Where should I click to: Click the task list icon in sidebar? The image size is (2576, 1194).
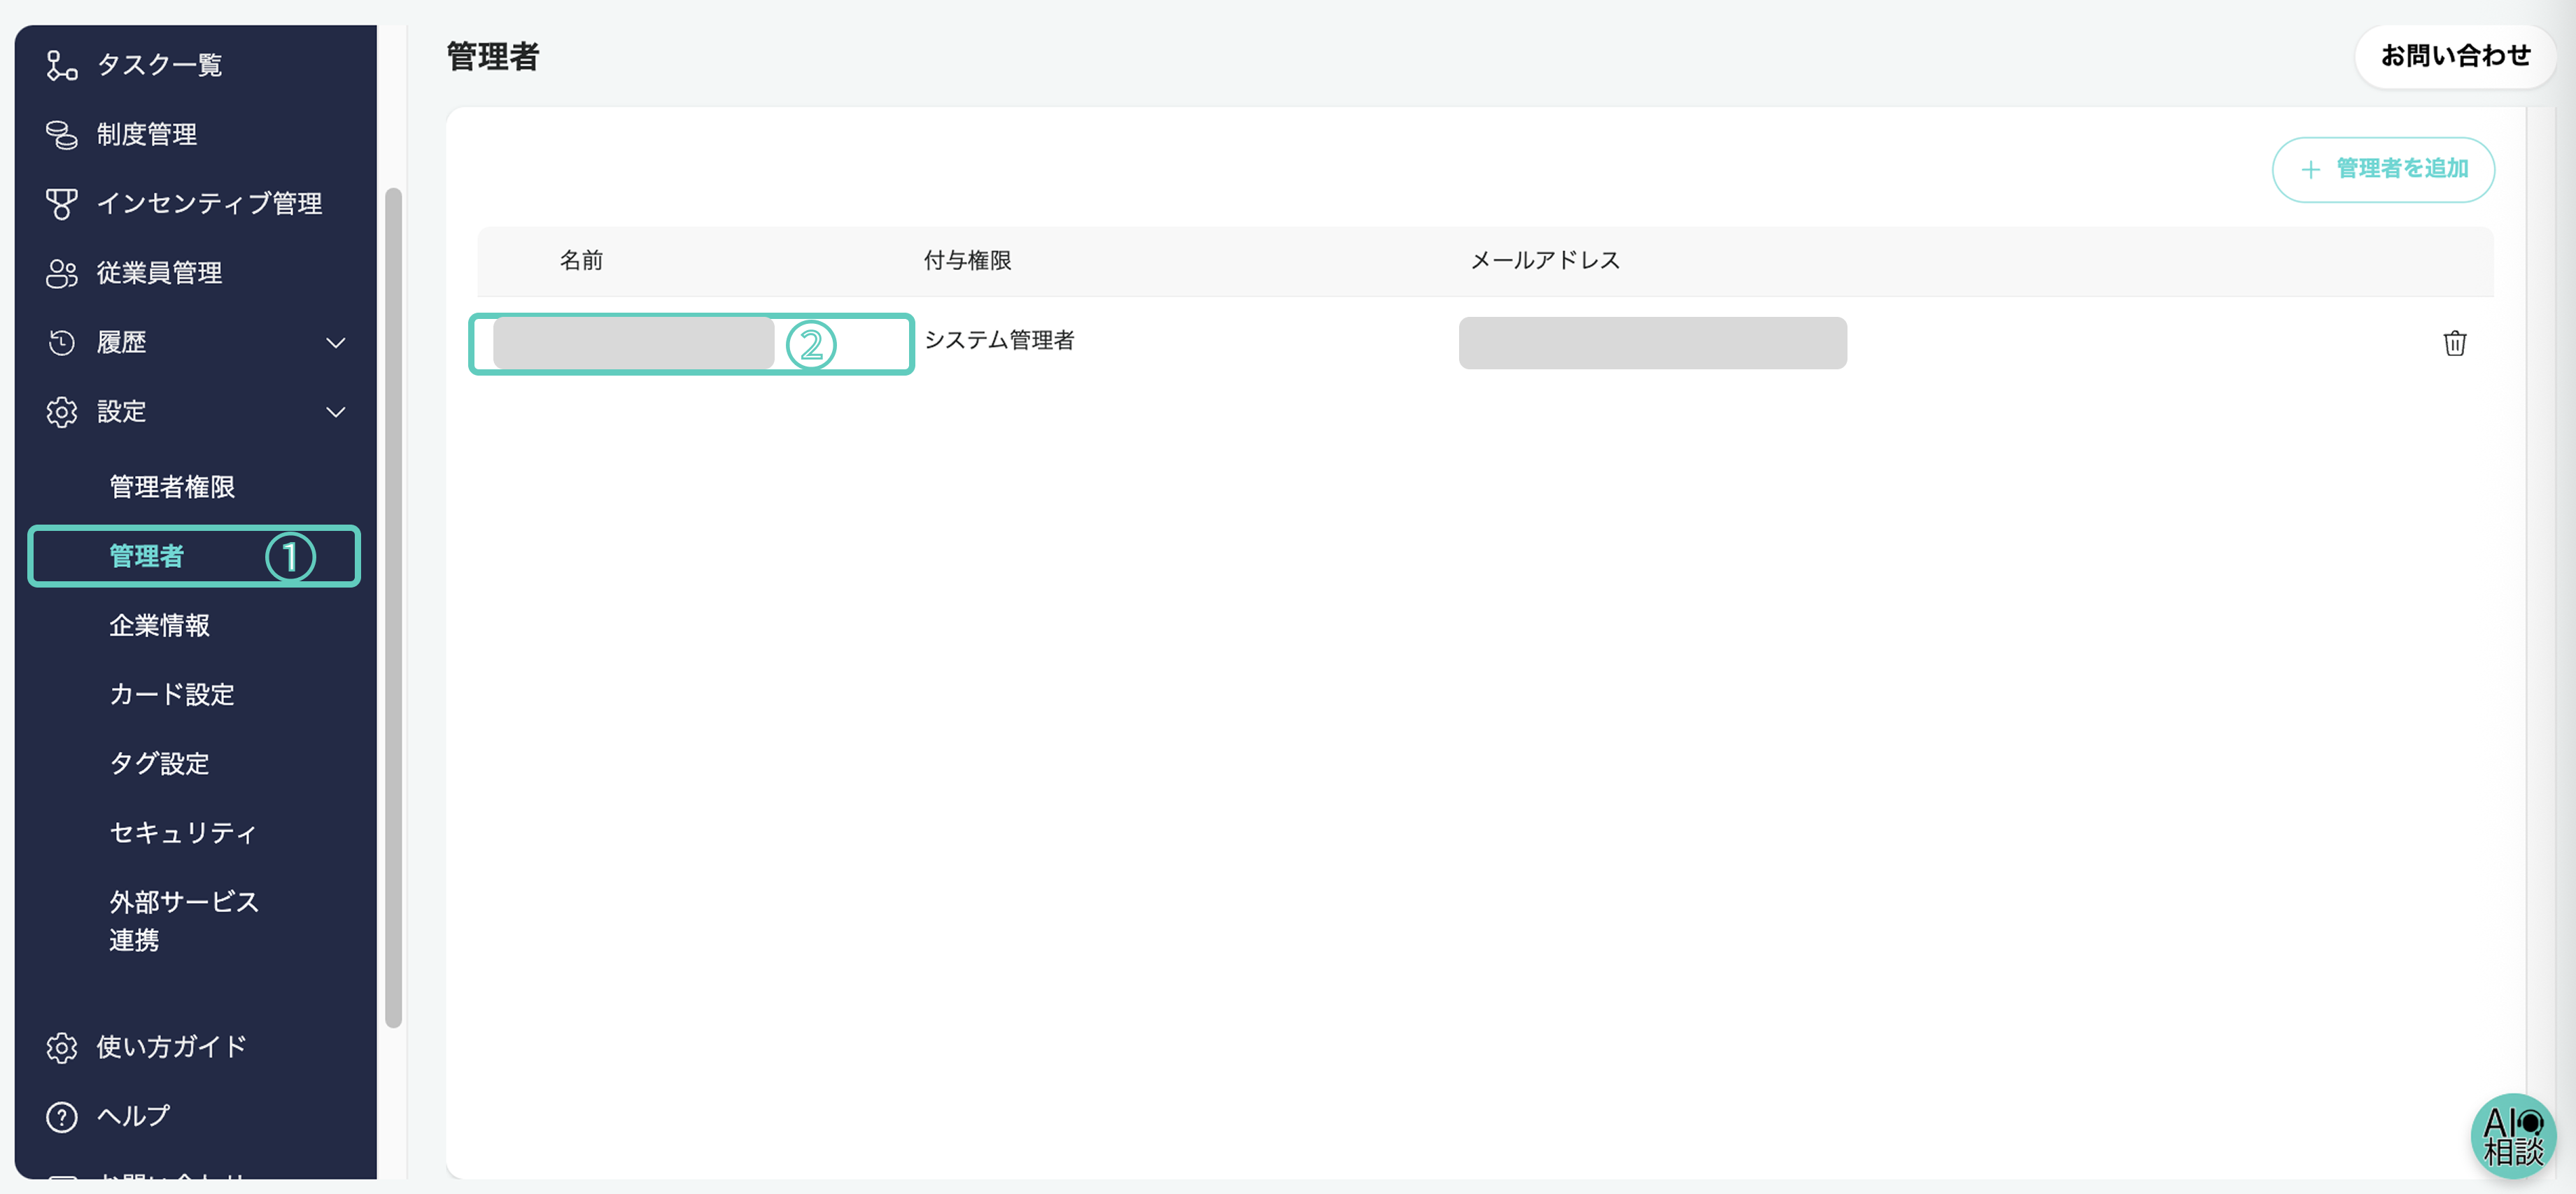click(61, 65)
